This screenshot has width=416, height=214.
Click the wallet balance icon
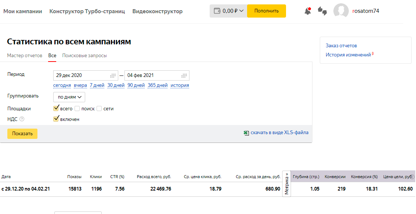pyautogui.click(x=217, y=11)
